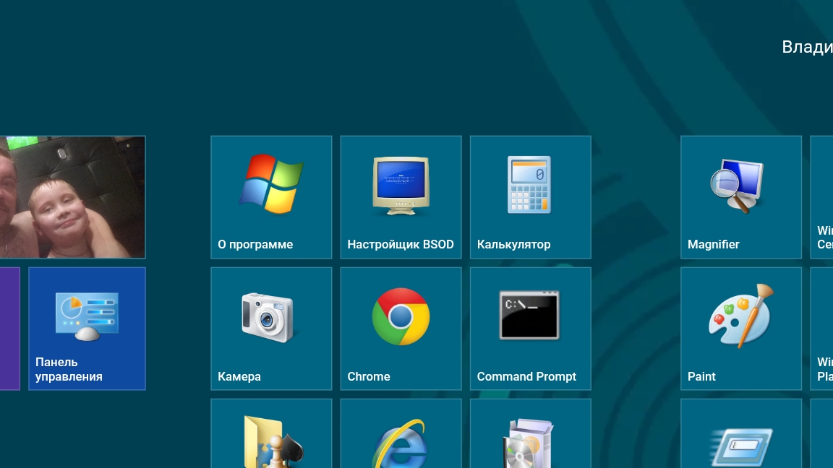Open the Калькулятор tile
Image resolution: width=833 pixels, height=468 pixels.
(531, 197)
